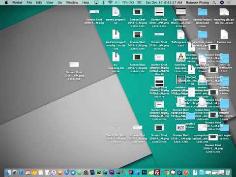Click the Bluetooth status icon
The width and height of the screenshot is (236, 177).
(103, 2)
